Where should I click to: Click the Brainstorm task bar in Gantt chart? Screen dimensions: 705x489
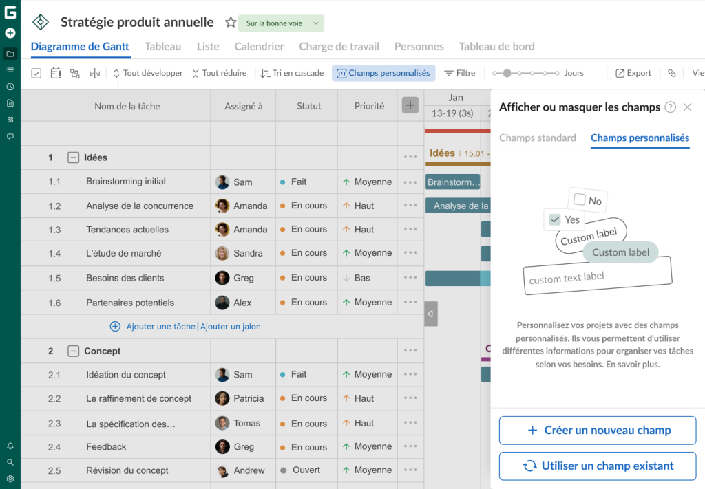pos(453,182)
